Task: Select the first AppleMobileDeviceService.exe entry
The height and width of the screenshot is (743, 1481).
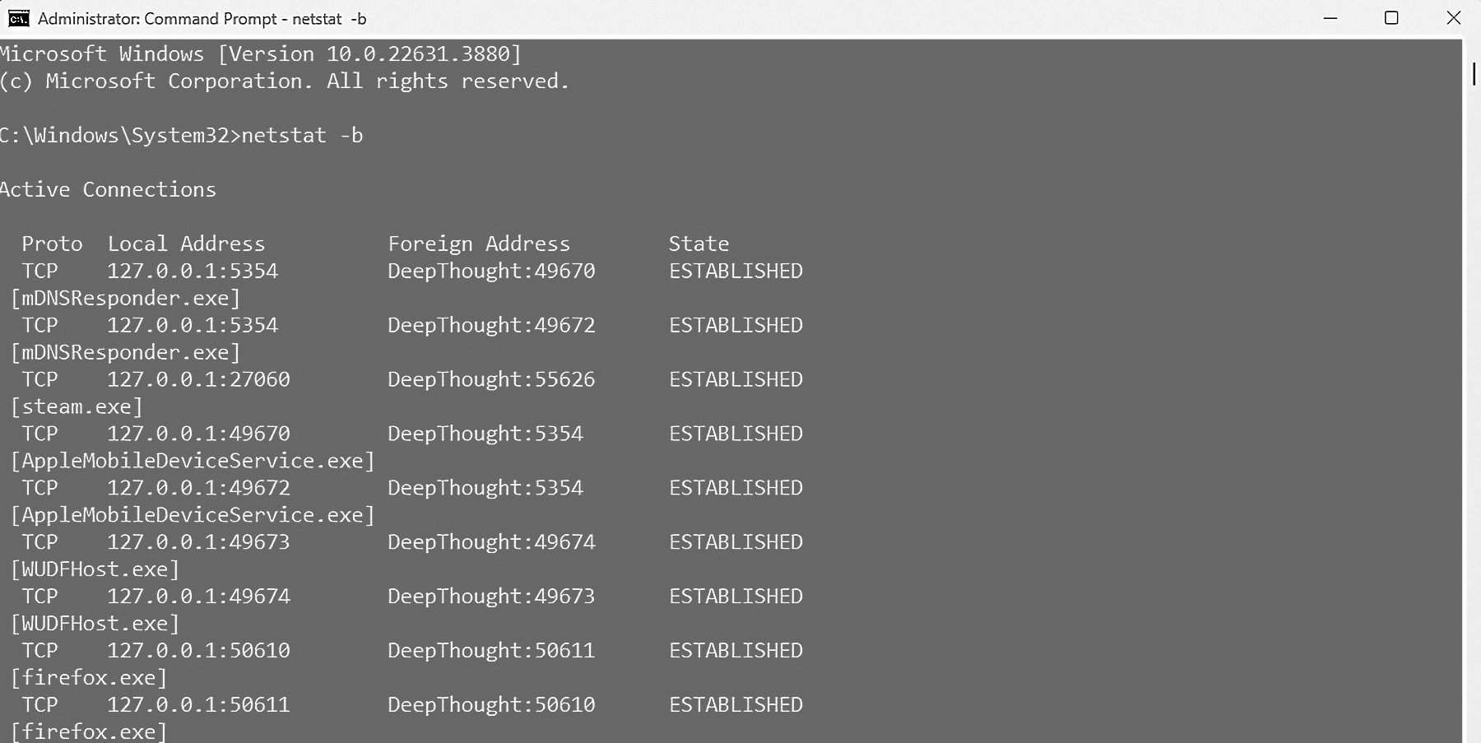Action: pyautogui.click(x=193, y=460)
